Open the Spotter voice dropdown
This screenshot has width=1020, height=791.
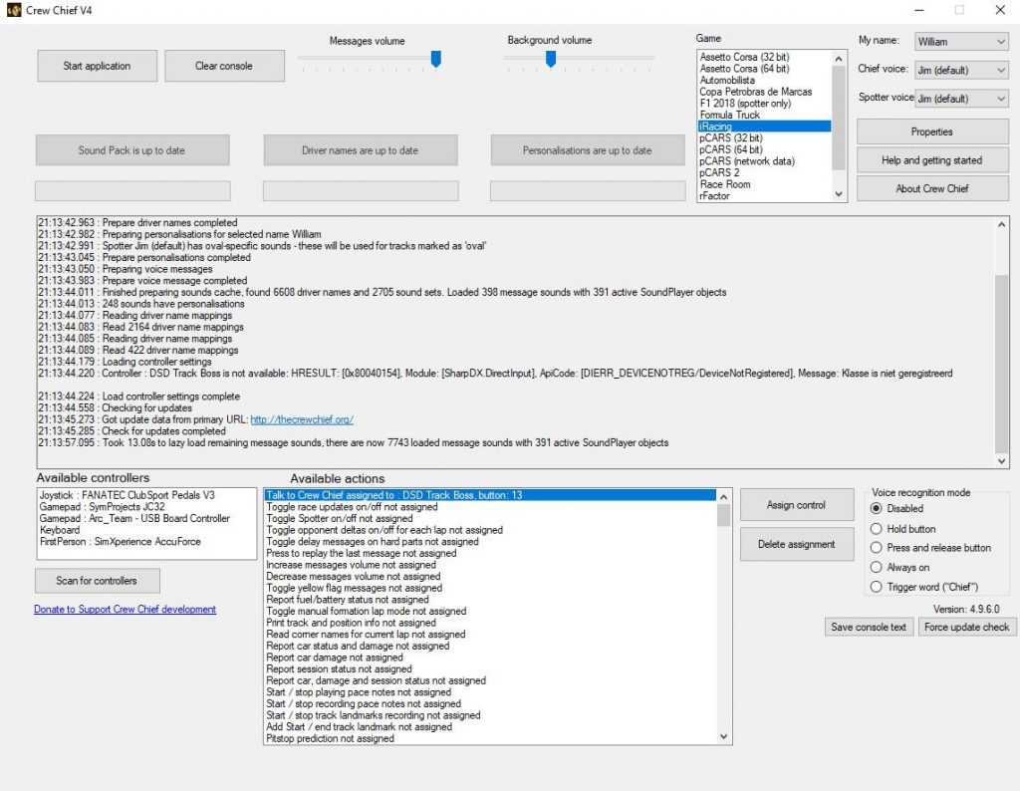pos(961,99)
